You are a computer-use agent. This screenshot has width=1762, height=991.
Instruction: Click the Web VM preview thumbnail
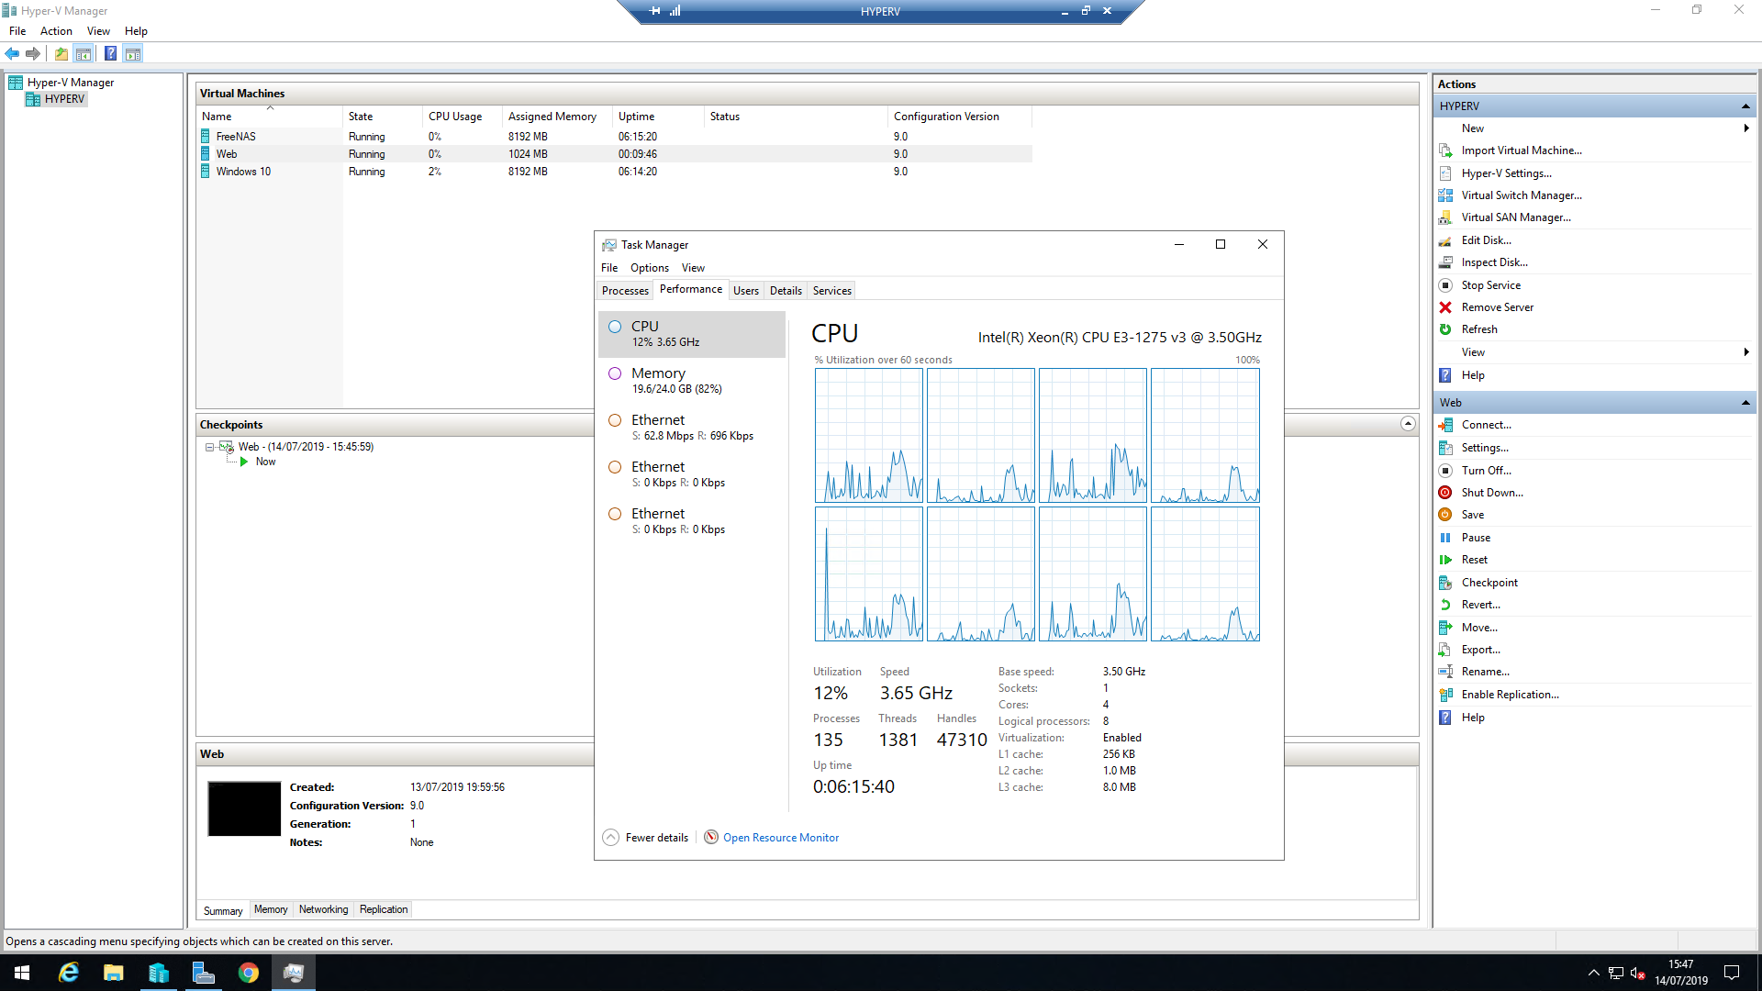(x=244, y=808)
